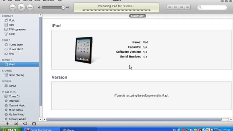Viewport: 233px width, 131px height.
Task: Click the Genius atom icon
Action: pos(6,86)
